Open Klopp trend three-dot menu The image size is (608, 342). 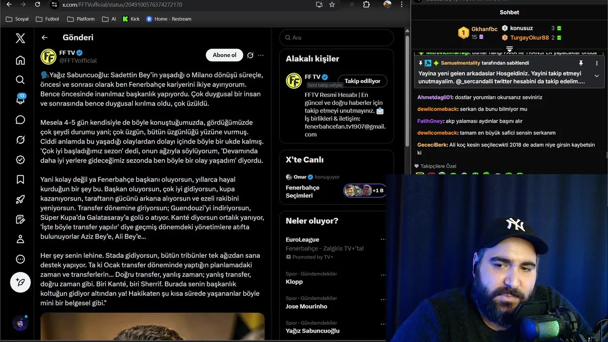[383, 274]
